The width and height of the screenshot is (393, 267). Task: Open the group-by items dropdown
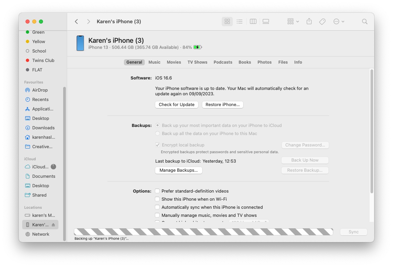click(293, 22)
